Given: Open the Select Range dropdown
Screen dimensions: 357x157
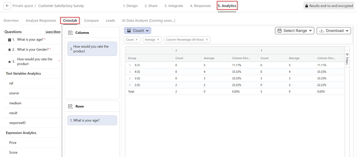Looking at the screenshot, I should 295,31.
